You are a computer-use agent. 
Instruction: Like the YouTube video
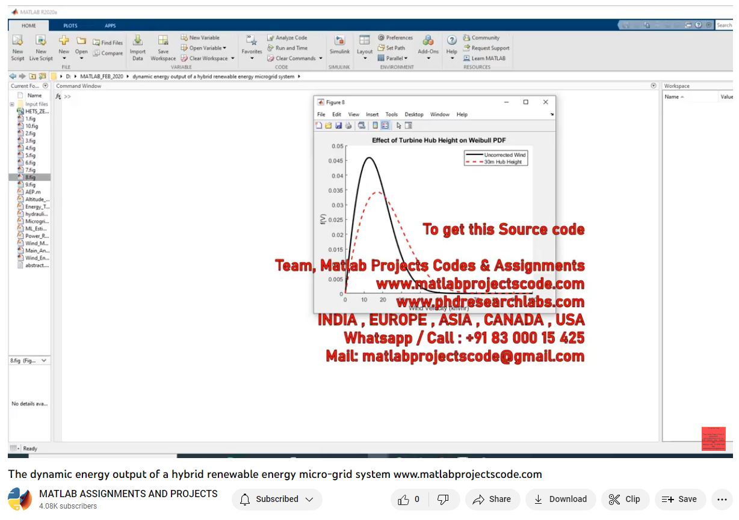click(x=409, y=499)
